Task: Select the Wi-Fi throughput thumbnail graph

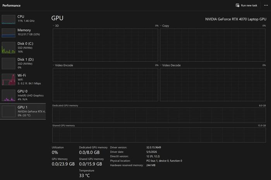Action: tap(9, 80)
